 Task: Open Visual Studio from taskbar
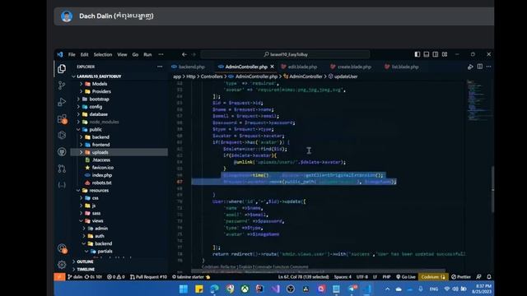point(276,289)
